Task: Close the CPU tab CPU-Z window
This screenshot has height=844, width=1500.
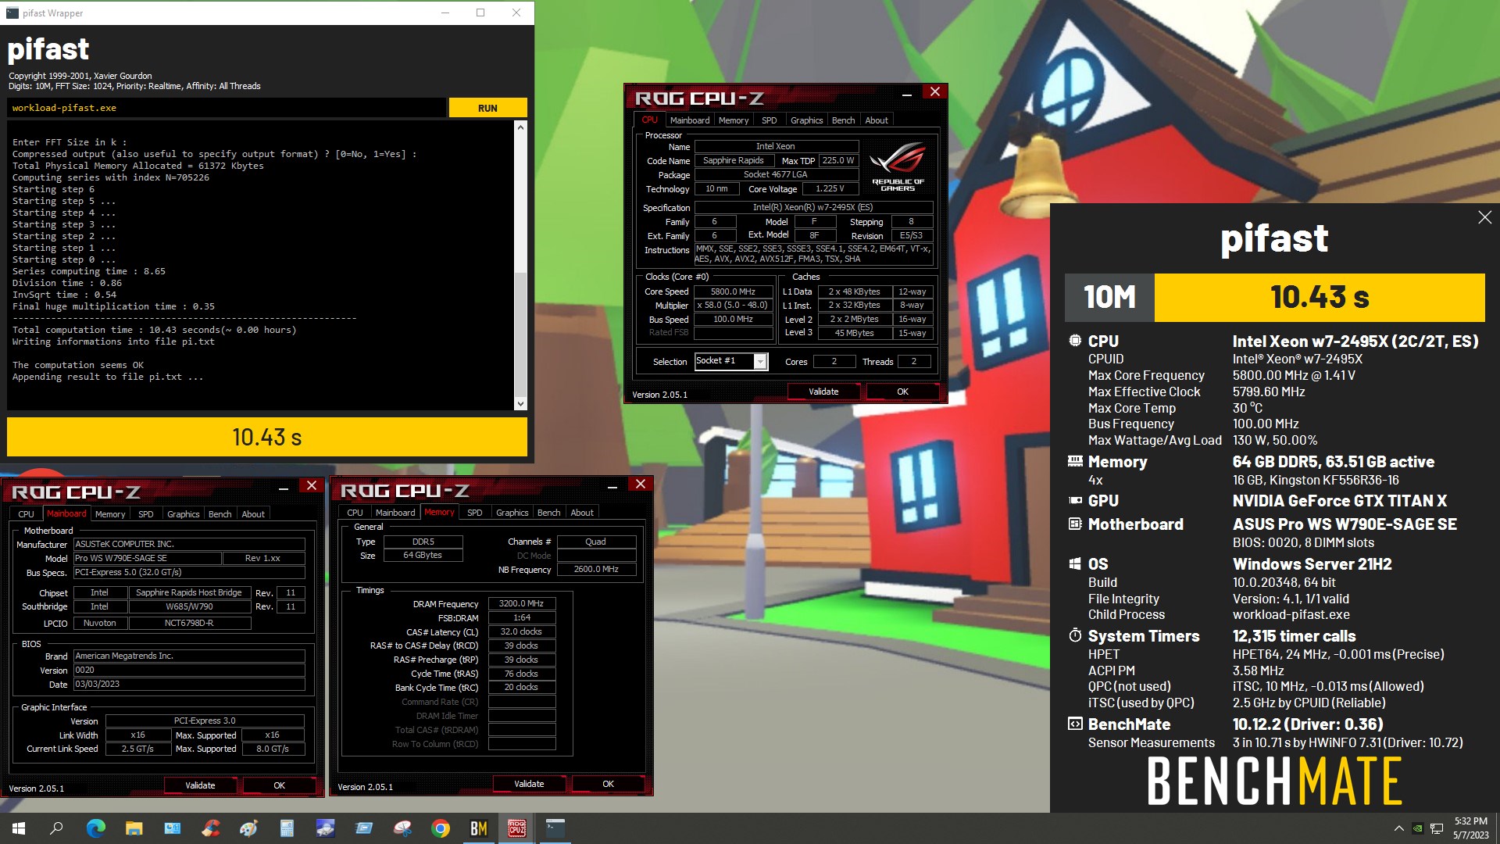Action: click(x=934, y=92)
